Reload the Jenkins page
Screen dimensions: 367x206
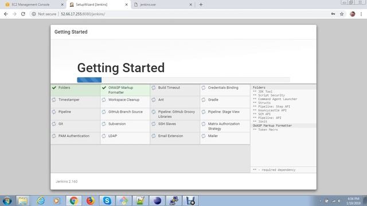(x=23, y=14)
